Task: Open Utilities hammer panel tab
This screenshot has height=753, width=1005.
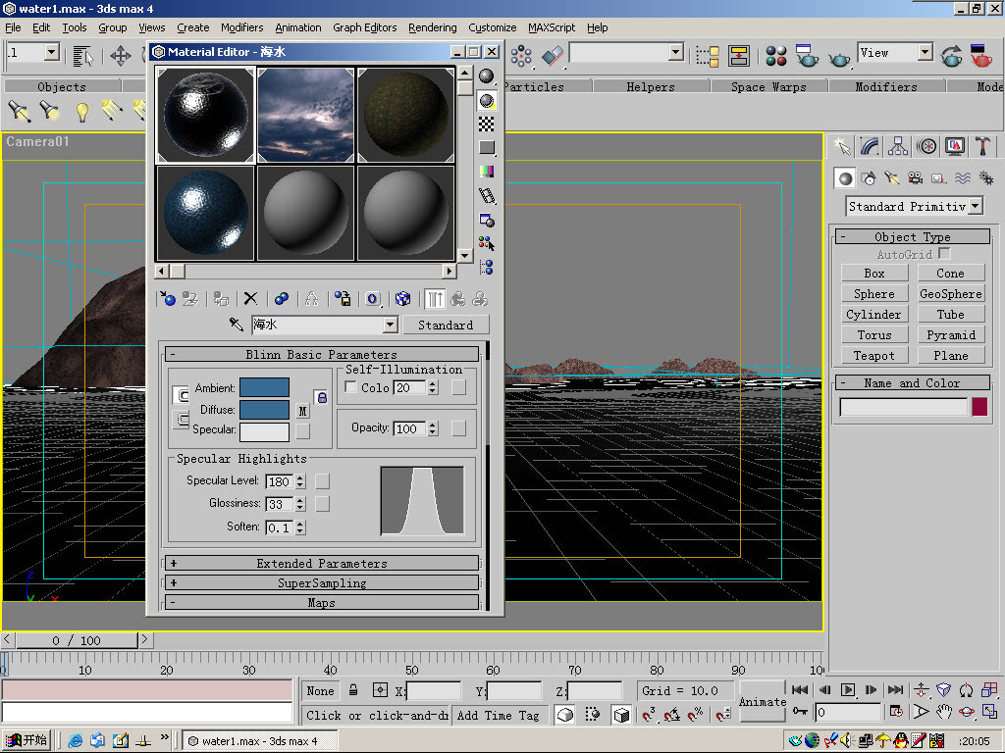Action: click(982, 147)
